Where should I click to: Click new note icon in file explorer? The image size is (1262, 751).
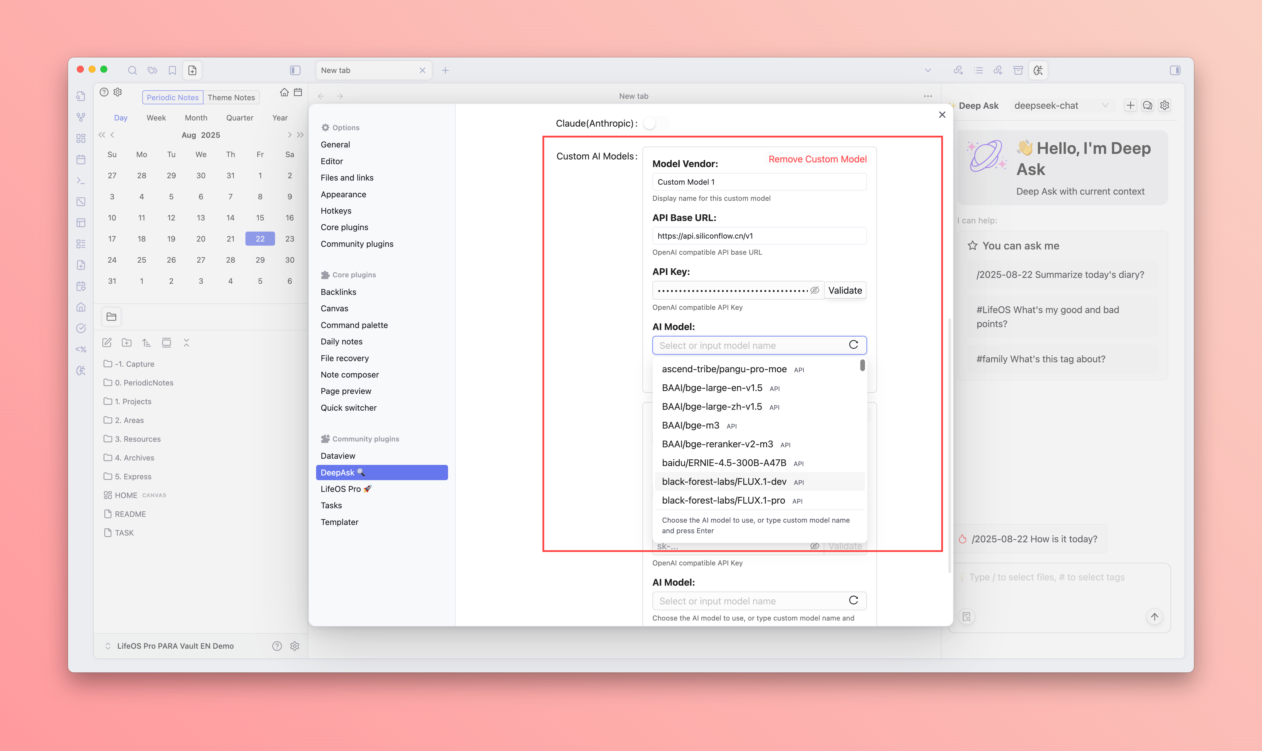107,343
